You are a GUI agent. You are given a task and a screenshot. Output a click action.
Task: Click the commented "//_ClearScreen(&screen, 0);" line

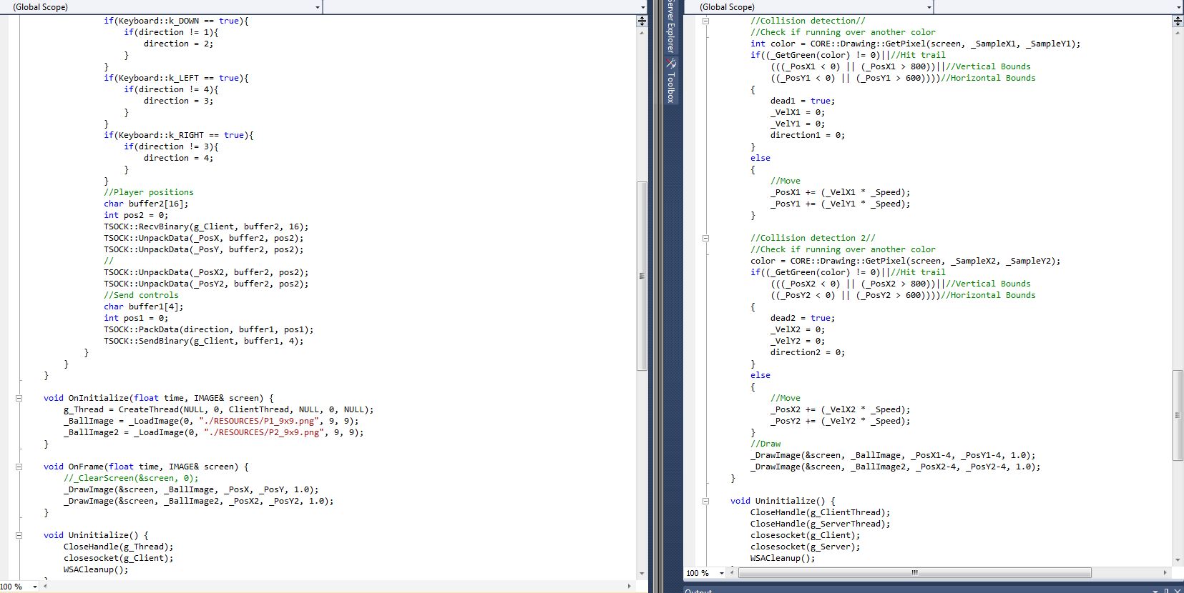(x=131, y=478)
